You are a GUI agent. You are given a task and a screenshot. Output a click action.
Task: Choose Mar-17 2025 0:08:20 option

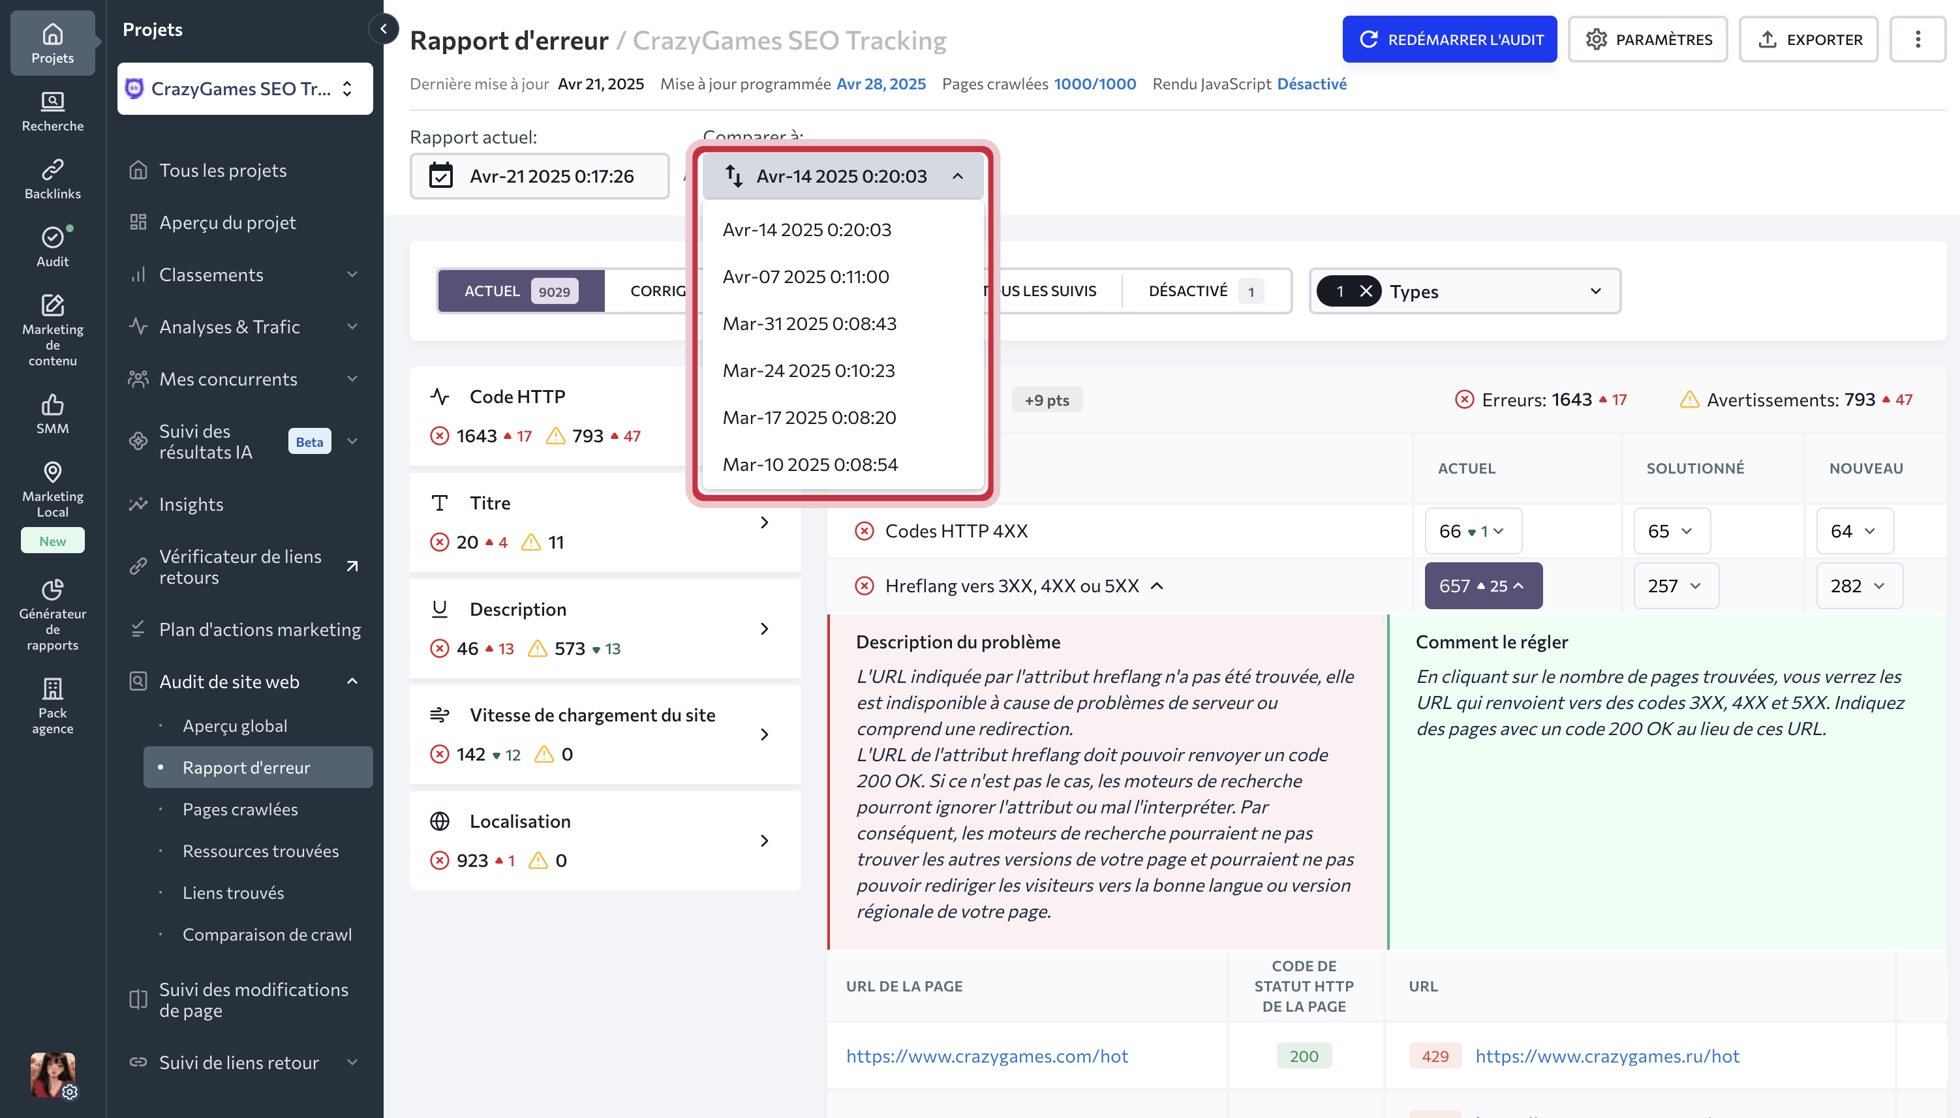point(843,417)
